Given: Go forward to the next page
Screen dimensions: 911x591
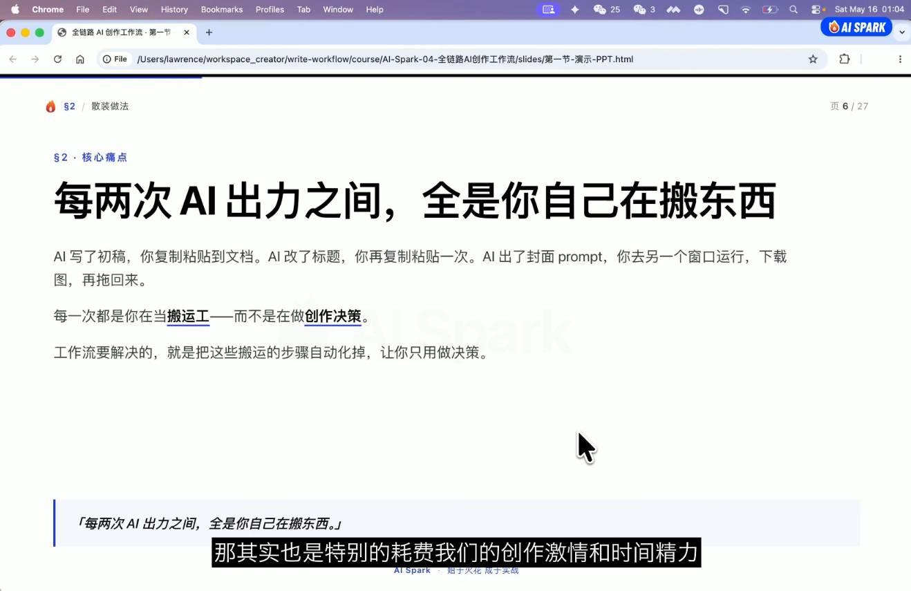Looking at the screenshot, I should click(x=35, y=59).
